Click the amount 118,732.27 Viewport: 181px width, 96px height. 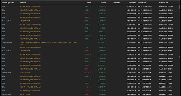click(88, 83)
